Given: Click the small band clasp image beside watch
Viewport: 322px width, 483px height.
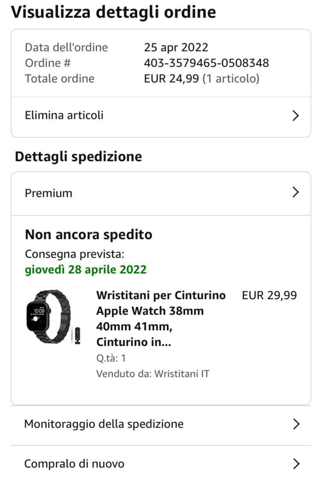Looking at the screenshot, I should point(77,335).
